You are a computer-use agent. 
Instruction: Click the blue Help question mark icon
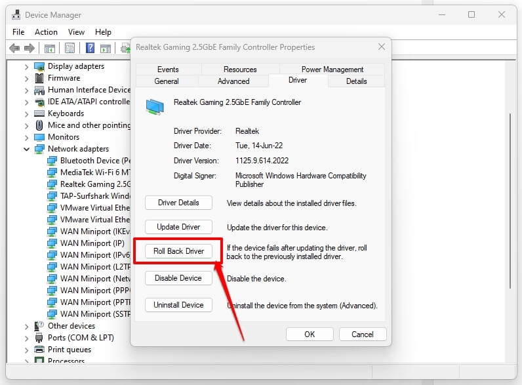[x=90, y=49]
